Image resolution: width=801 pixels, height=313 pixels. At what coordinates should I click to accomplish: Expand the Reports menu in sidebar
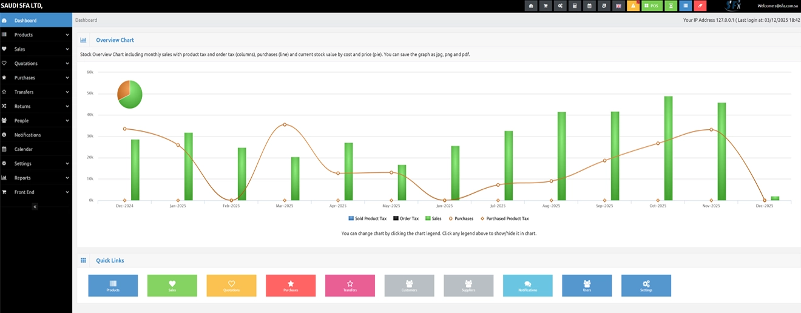[35, 178]
